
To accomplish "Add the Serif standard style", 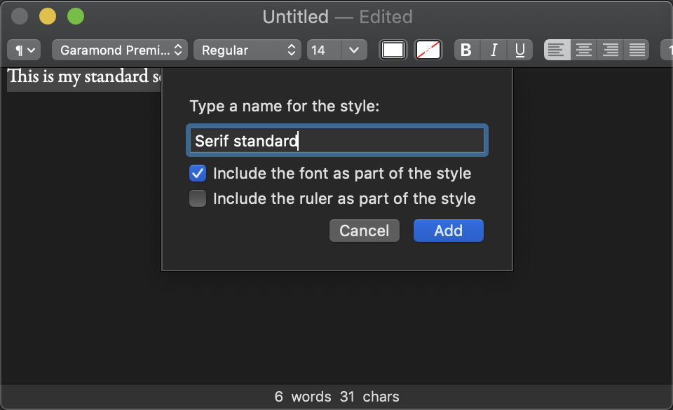I will [448, 231].
